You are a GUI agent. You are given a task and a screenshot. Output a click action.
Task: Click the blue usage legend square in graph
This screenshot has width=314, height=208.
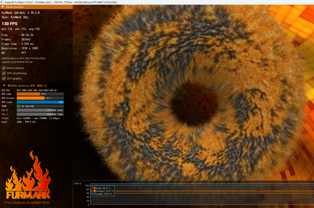point(95,194)
